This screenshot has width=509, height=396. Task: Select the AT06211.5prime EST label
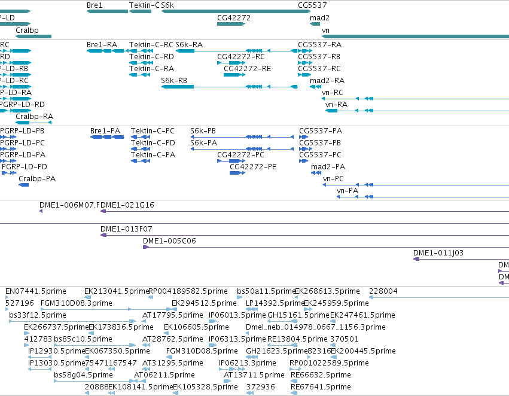(x=164, y=375)
